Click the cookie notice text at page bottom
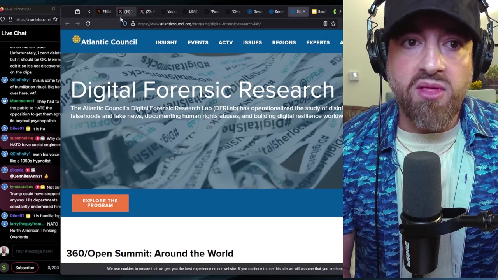498x280 pixels. [225, 269]
